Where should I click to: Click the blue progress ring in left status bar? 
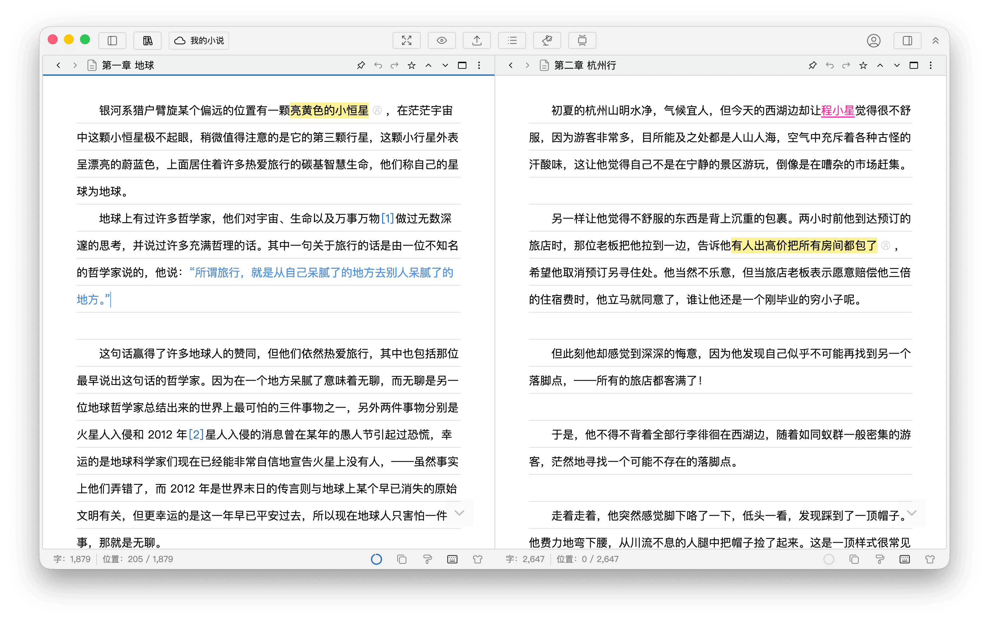376,559
